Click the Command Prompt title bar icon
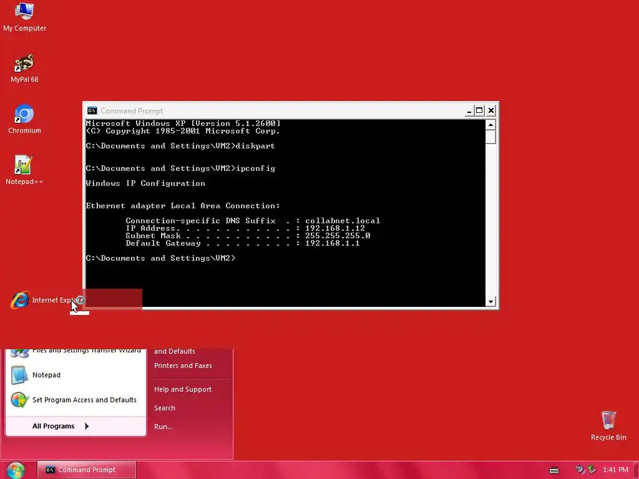The height and width of the screenshot is (479, 639). 92,111
